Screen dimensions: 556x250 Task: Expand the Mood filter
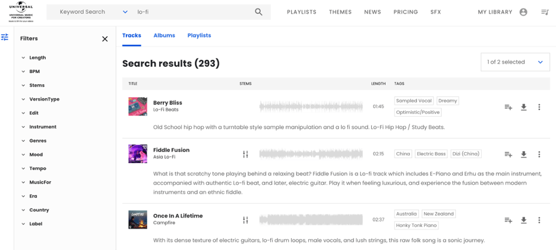point(32,155)
